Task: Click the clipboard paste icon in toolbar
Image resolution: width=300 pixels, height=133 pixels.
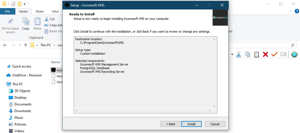Action: 257,54
